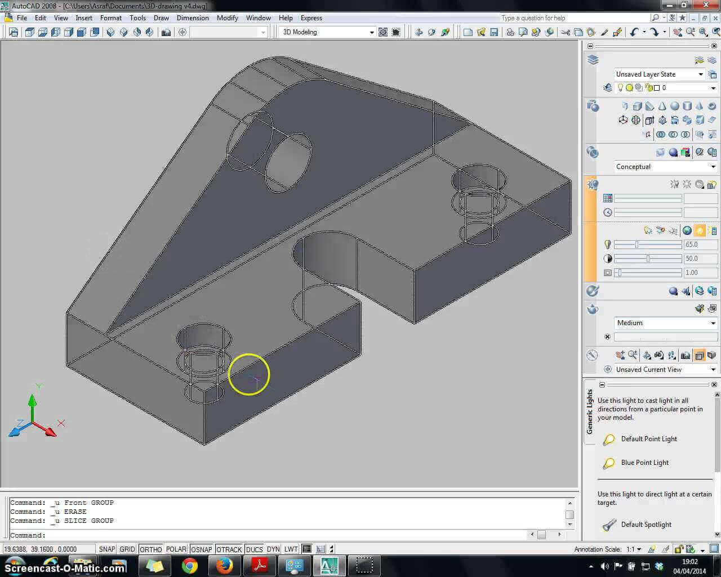Toggle SNAP mode in status bar
Screen dimensions: 721x577
(106, 549)
